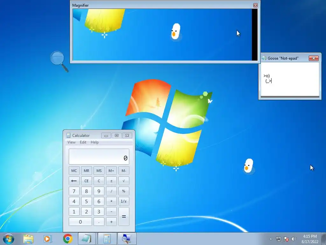
Task: Switch to Calculator taskbar item
Action: click(x=107, y=239)
